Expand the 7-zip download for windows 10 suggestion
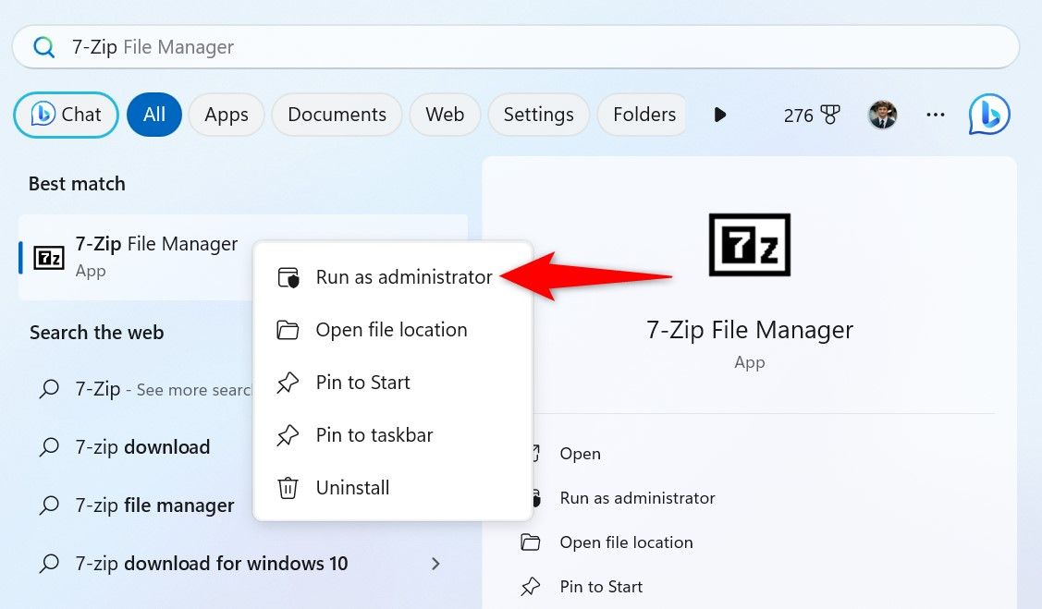 coord(435,564)
